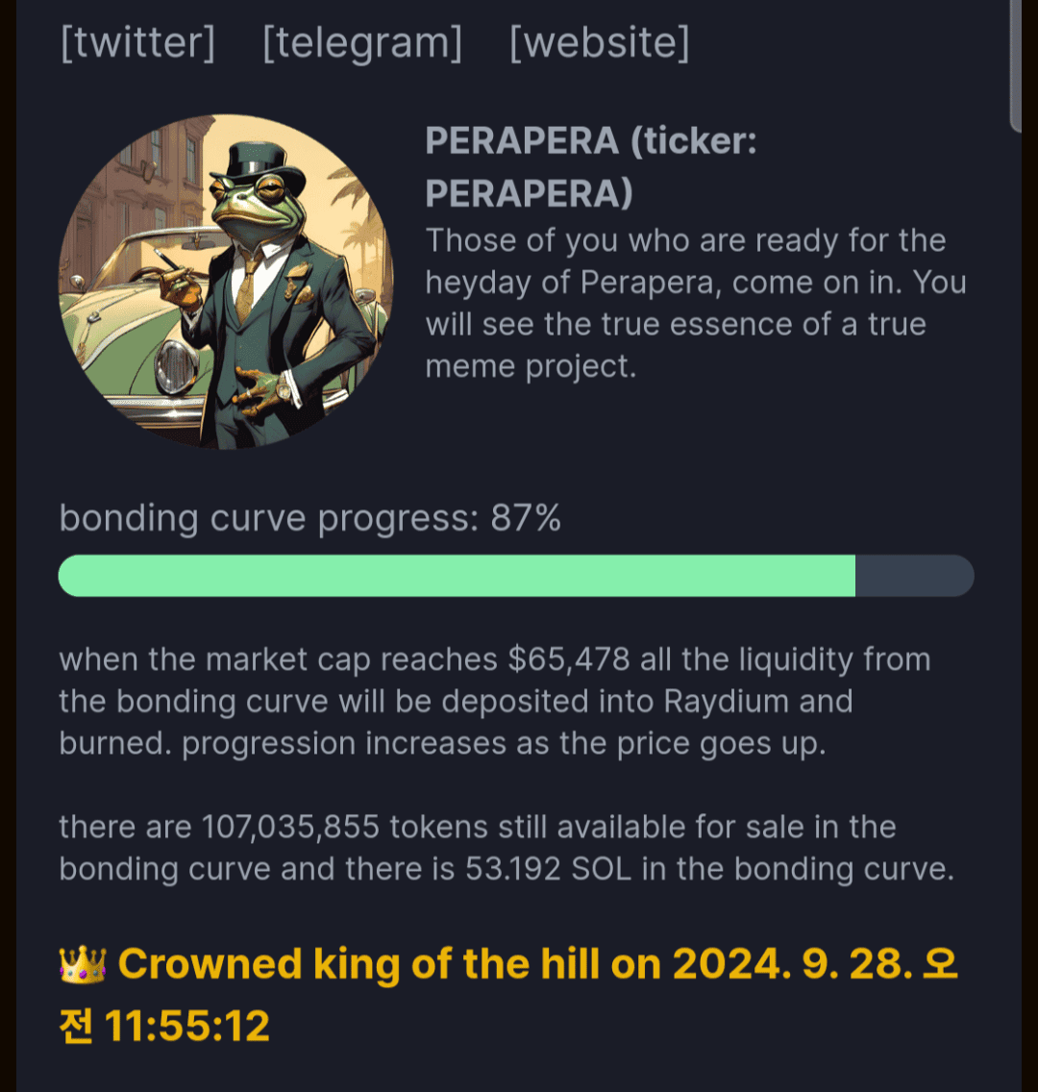Click the 11:55:12 timestamp
The width and height of the screenshot is (1038, 1092).
(x=187, y=1027)
